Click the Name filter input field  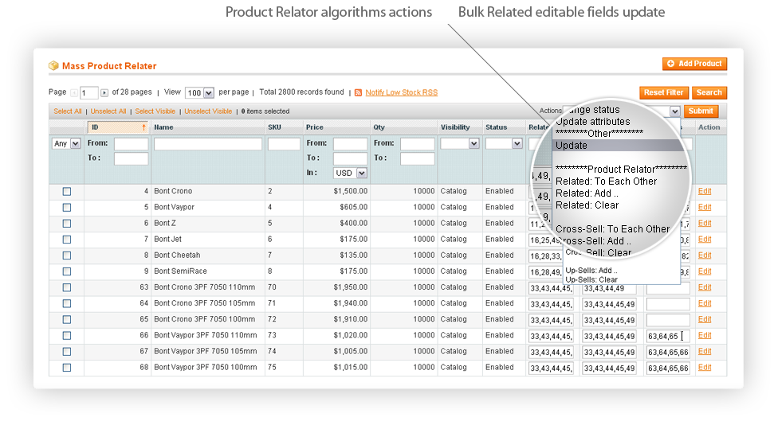pyautogui.click(x=208, y=143)
